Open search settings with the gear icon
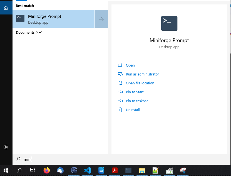The height and width of the screenshot is (176, 231). pos(6,147)
